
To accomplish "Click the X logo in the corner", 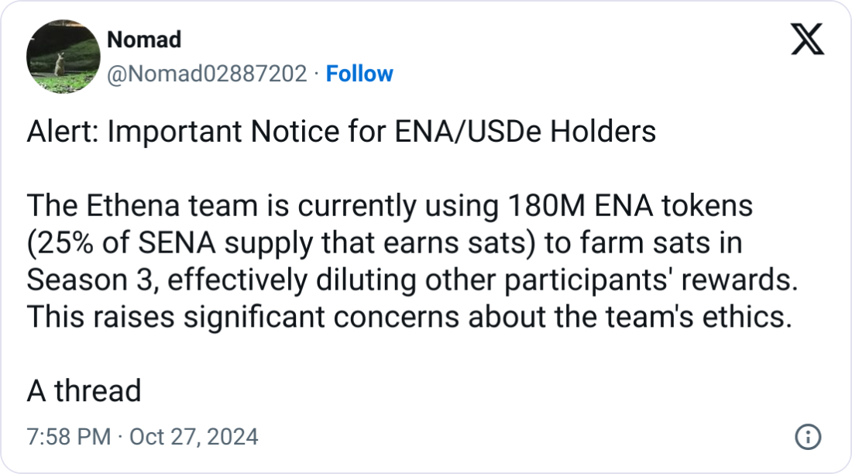I will 807,39.
